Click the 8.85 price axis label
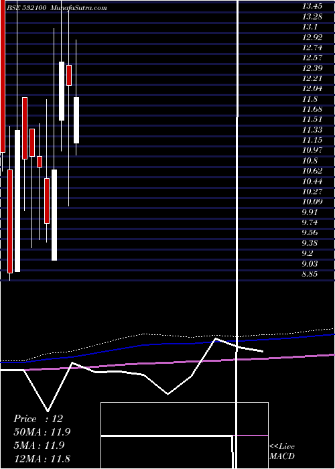 [x=310, y=274]
